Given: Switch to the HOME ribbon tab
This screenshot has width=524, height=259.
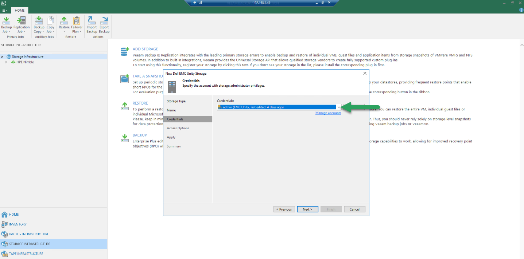Looking at the screenshot, I should pos(20,10).
